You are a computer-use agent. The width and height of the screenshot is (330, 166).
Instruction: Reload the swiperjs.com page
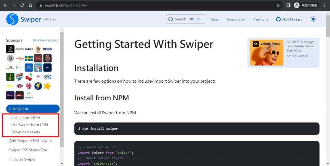pos(22,5)
